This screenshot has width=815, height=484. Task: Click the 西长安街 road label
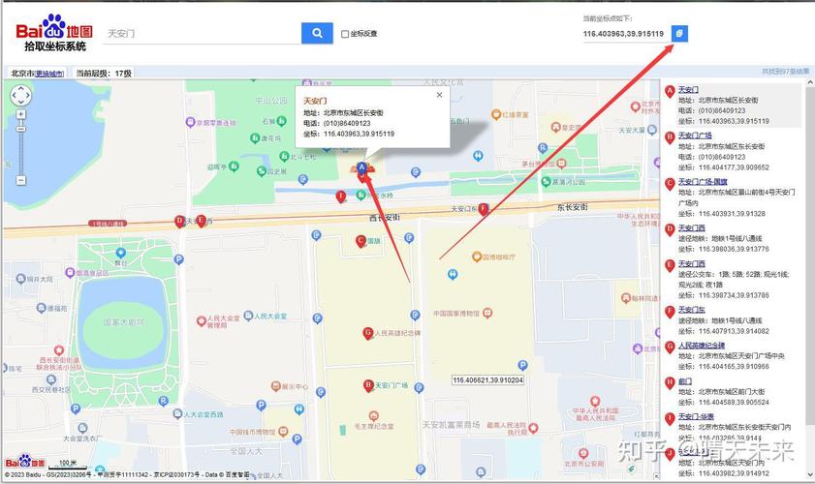(385, 218)
